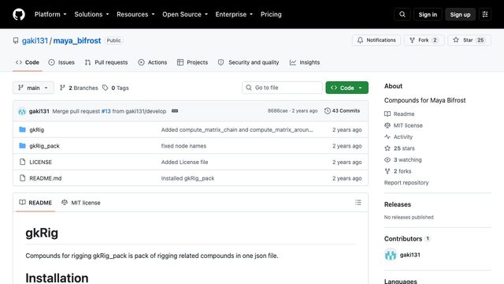Open the GitHub home logo

(x=19, y=14)
